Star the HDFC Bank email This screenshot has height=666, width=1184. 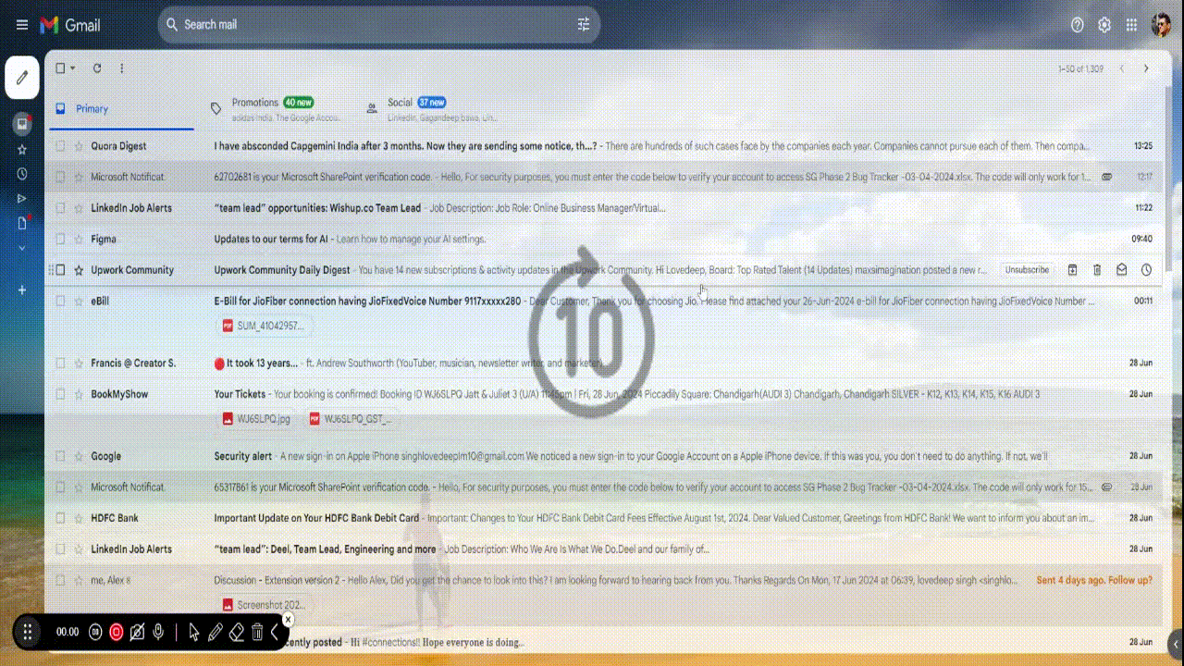pyautogui.click(x=79, y=518)
